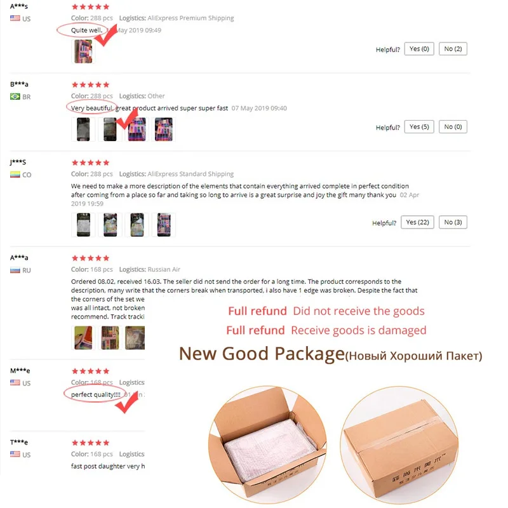Image resolution: width=508 pixels, height=508 pixels.
Task: Open fourth photo in B***a review
Action: (x=164, y=130)
